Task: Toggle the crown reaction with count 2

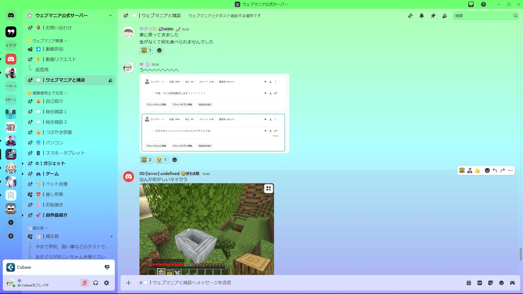Action: pyautogui.click(x=147, y=160)
